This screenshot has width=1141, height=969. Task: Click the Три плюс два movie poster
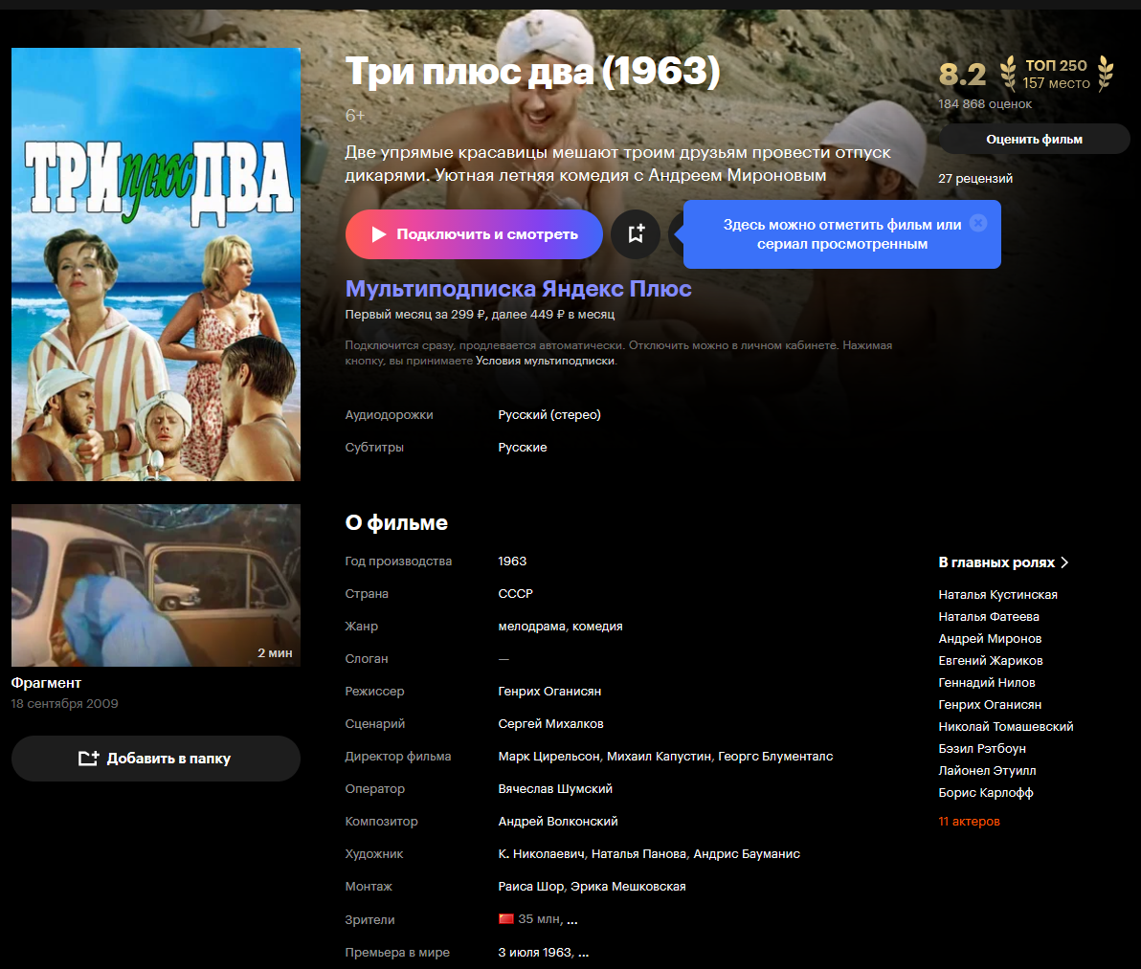[x=156, y=265]
